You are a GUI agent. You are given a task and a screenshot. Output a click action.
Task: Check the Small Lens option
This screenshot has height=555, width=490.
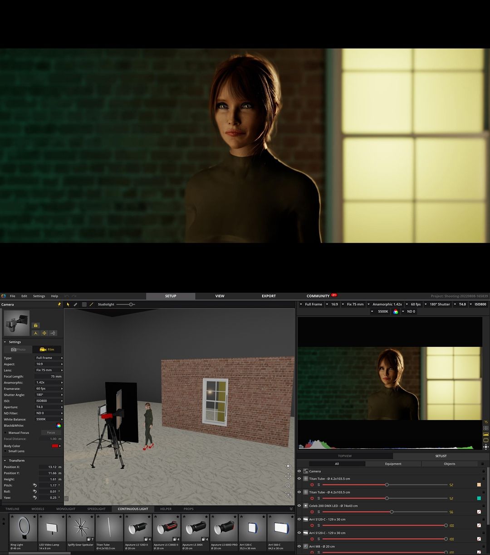(x=5, y=451)
